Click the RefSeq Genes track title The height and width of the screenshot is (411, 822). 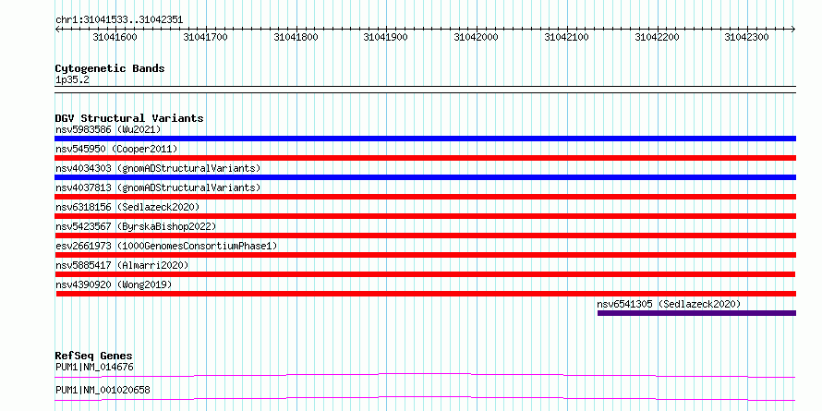point(93,356)
